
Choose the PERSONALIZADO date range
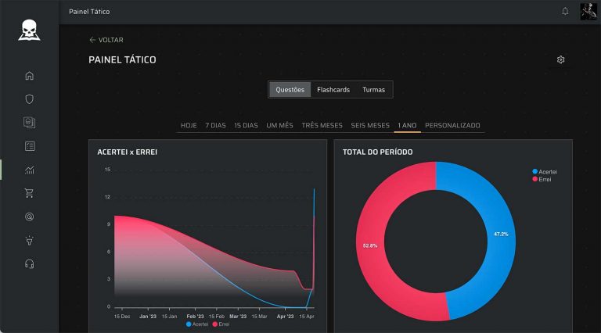452,126
